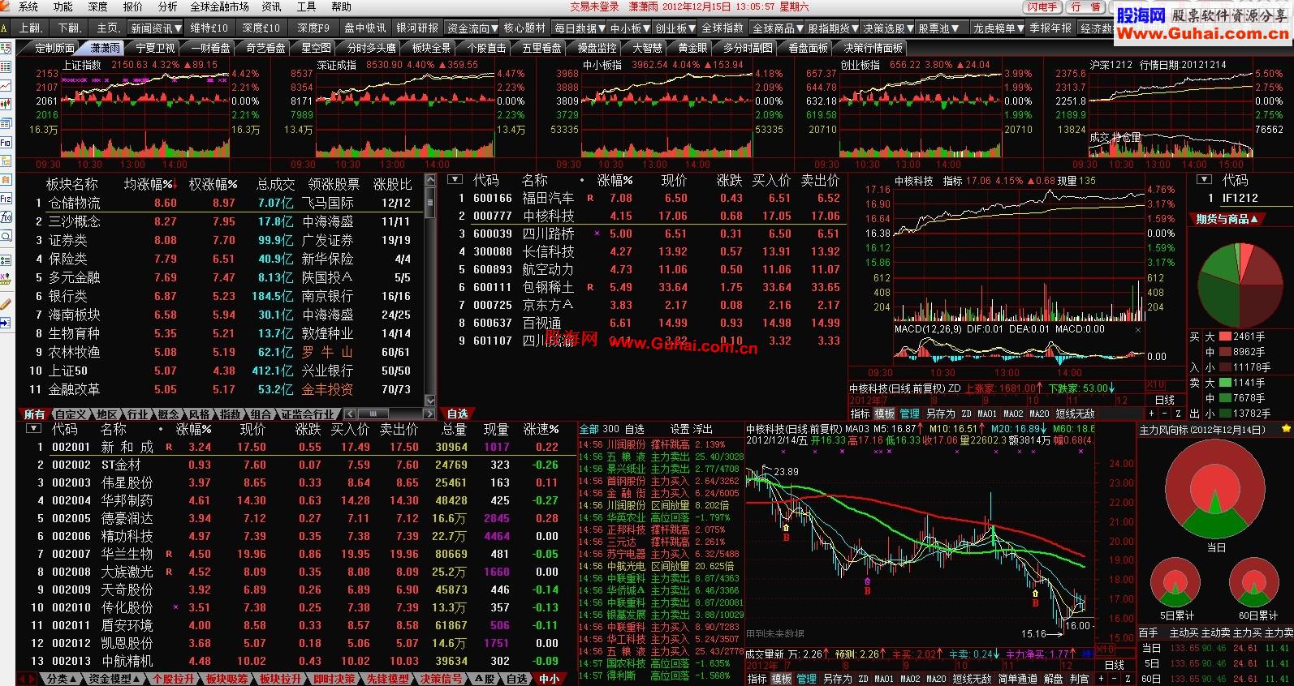Click the hierarchy tree icon in sidebar
1294x686 pixels.
point(6,161)
